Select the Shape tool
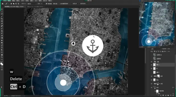This screenshot has height=97, width=176. 2,52
